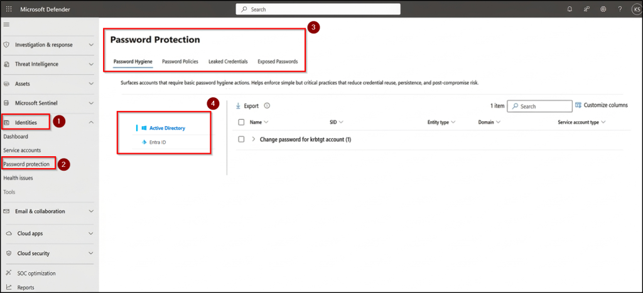
Task: Click the Active Directory Windows logo icon
Action: (144, 128)
